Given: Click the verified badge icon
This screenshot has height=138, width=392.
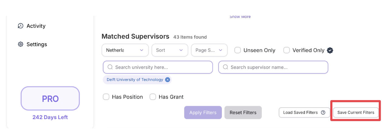Looking at the screenshot, I should click(x=330, y=50).
